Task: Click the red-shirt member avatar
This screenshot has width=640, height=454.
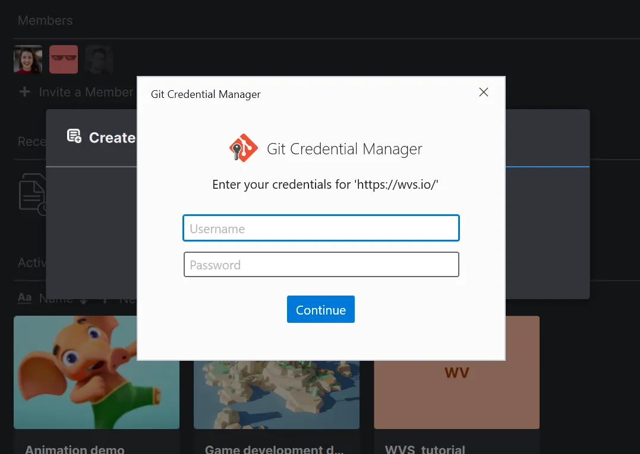Action: pyautogui.click(x=28, y=59)
